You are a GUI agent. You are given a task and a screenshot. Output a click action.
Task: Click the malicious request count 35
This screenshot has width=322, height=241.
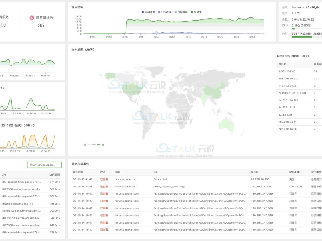(41, 25)
